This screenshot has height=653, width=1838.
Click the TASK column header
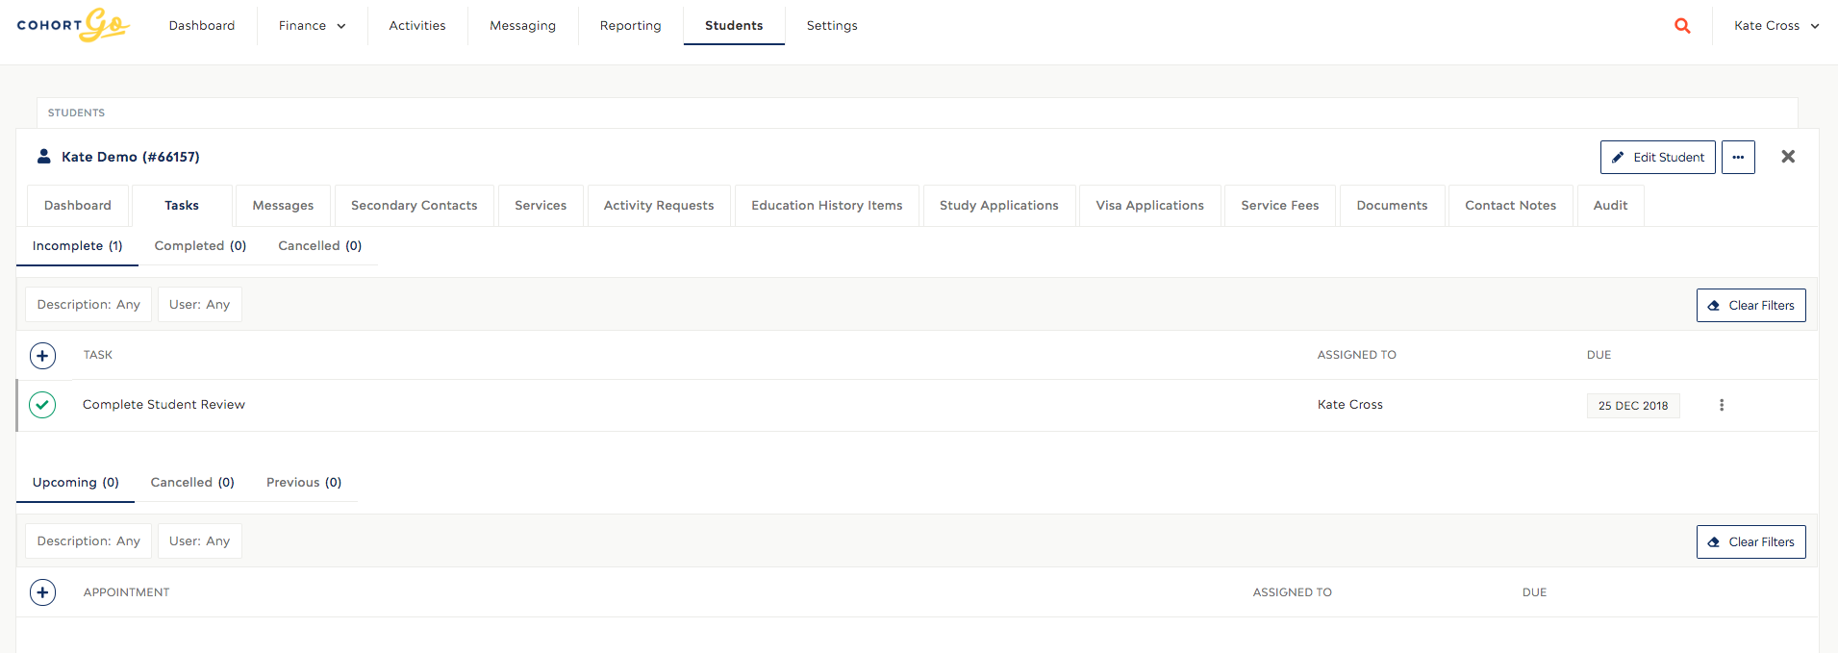pos(98,355)
